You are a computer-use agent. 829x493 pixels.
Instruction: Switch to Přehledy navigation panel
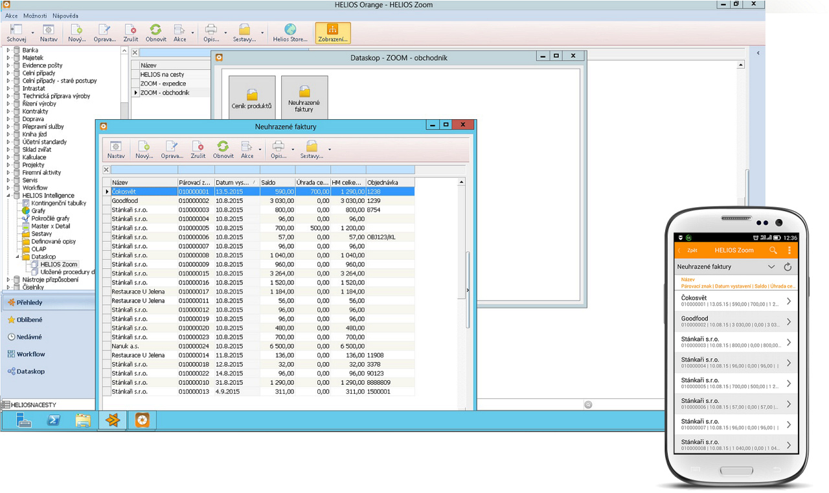coord(49,303)
